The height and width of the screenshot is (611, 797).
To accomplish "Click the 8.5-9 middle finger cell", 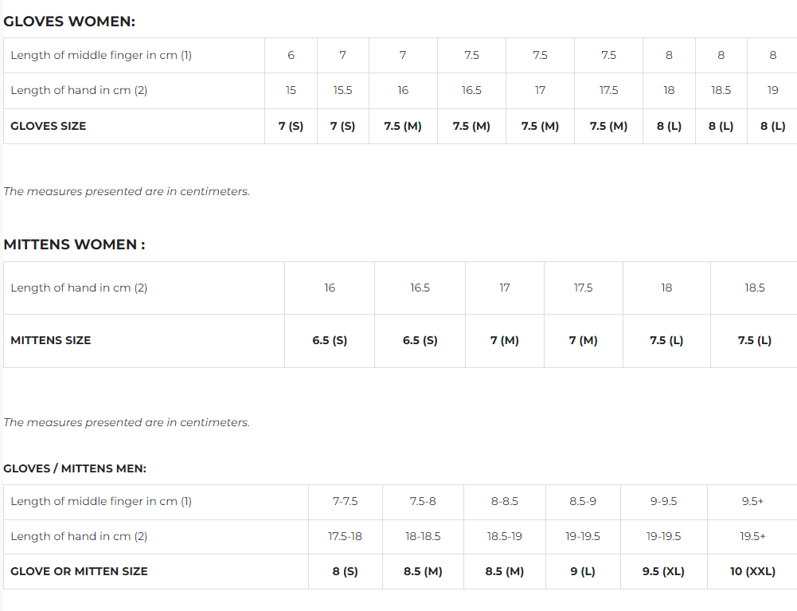I will [583, 501].
